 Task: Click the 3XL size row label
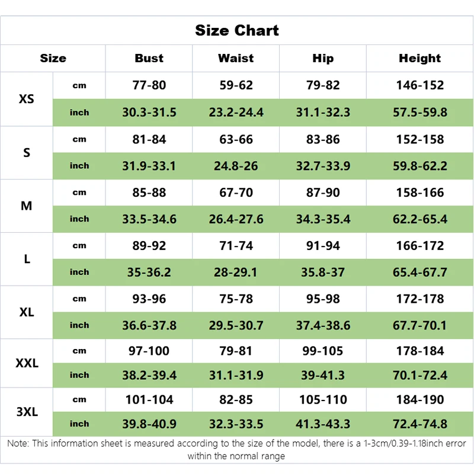pos(27,412)
